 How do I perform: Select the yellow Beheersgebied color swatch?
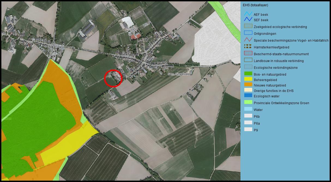tap(248, 79)
